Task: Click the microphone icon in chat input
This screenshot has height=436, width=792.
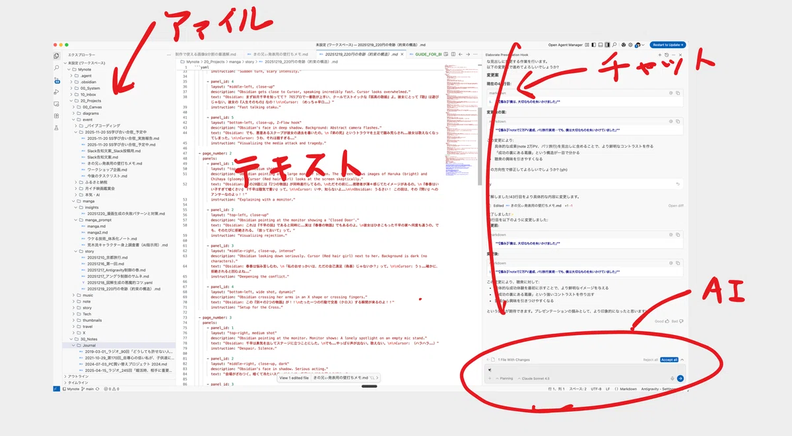Action: 672,379
